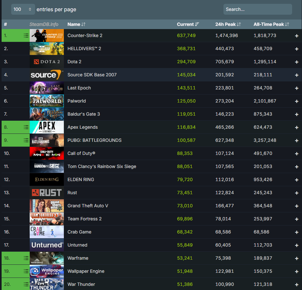This screenshot has width=302, height=290.
Task: Click the Counter-Strike 2 capsule thumbnail
Action: point(47,35)
